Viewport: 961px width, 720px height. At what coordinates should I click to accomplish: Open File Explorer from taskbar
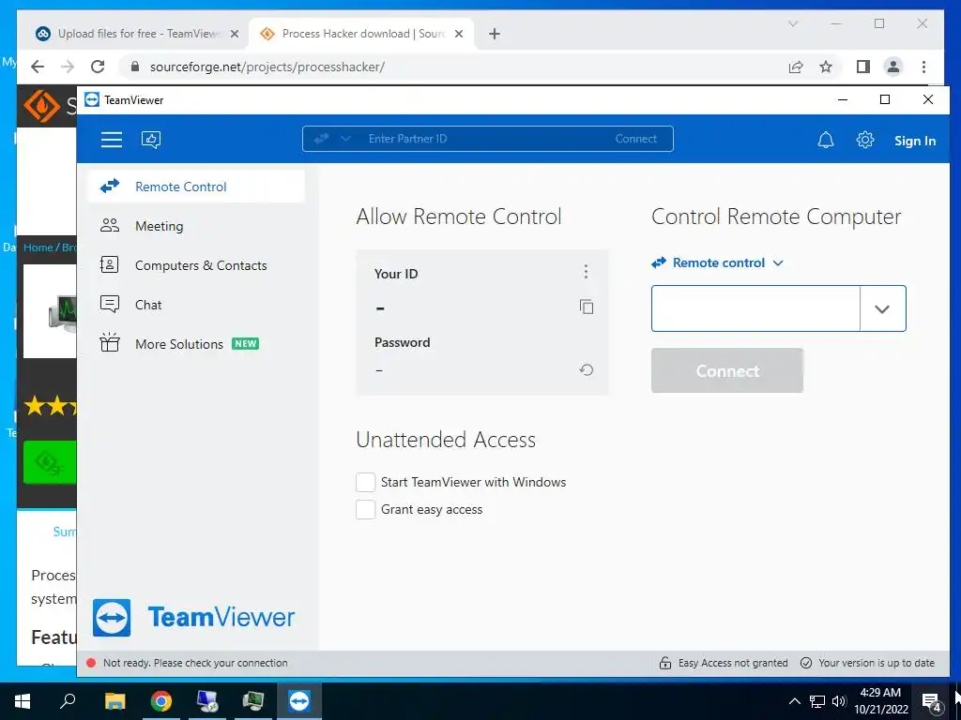[114, 701]
